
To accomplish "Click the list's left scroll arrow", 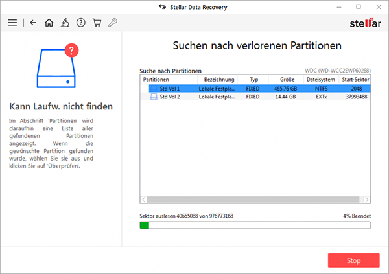I will pos(144,200).
